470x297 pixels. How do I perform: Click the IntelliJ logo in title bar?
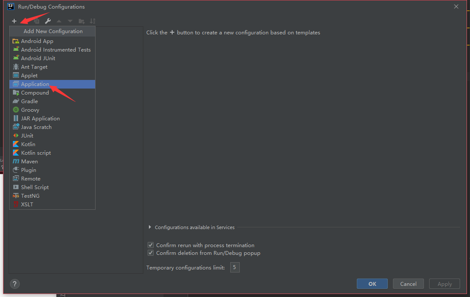tap(11, 6)
